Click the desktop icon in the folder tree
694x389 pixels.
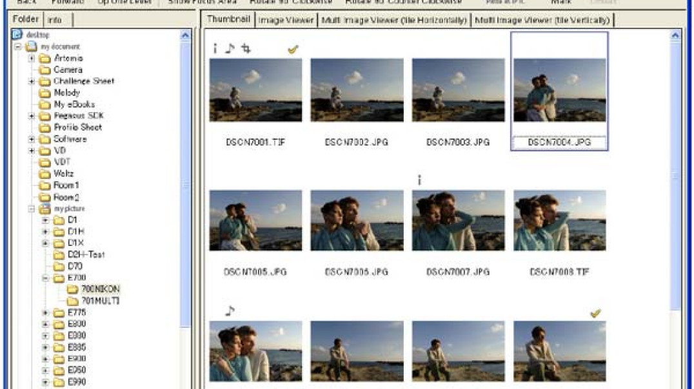click(17, 35)
